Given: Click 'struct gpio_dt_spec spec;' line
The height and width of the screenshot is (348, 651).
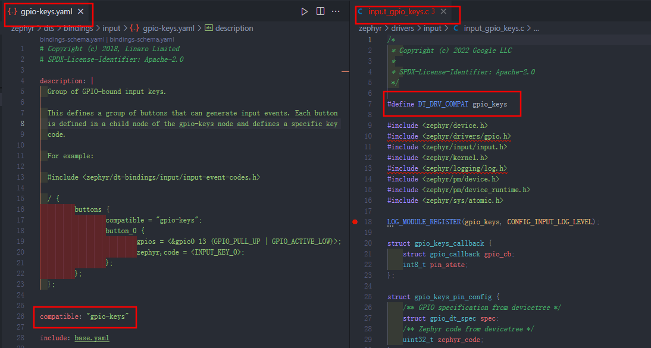Looking at the screenshot, I should point(451,318).
